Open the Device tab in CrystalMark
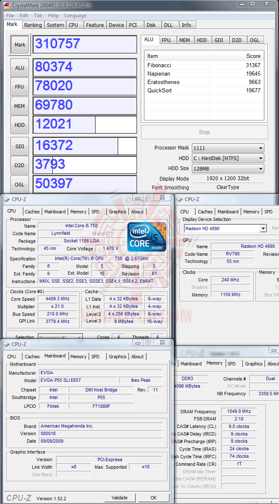The image size is (279, 504). [116, 25]
